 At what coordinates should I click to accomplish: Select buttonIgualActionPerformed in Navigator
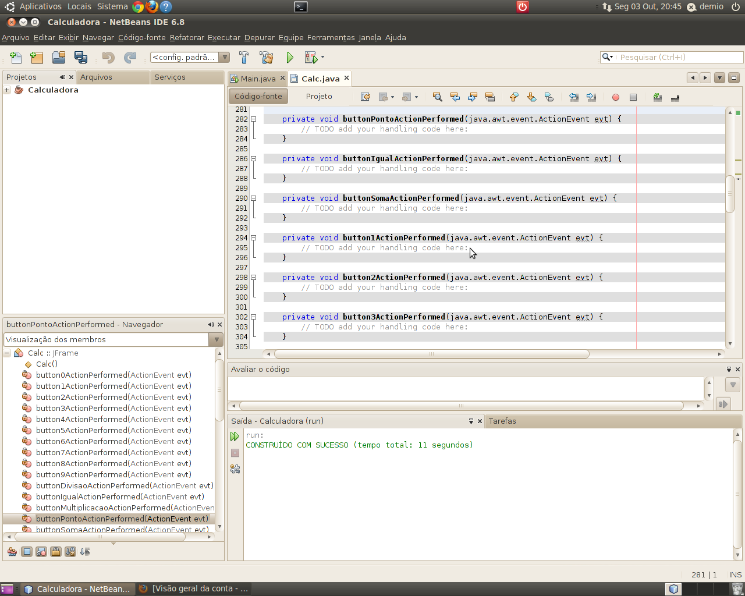point(120,496)
